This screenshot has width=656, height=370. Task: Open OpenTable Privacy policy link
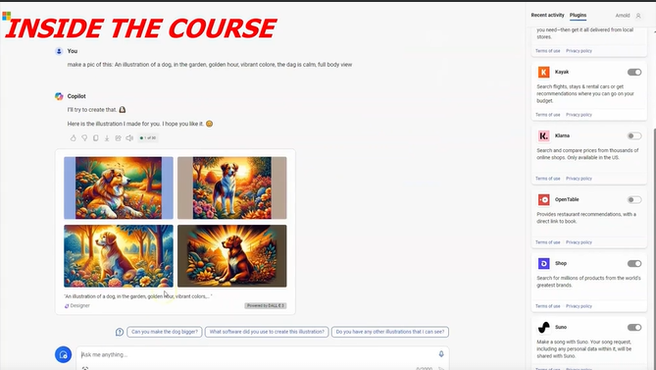[x=579, y=242]
